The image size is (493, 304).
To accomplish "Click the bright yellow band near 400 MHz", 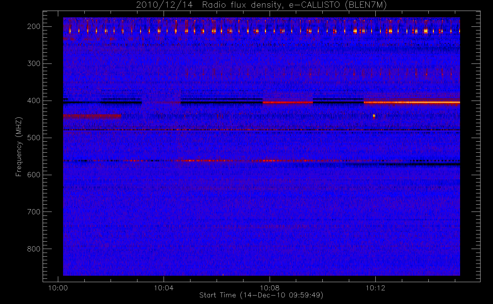I will pyautogui.click(x=411, y=102).
